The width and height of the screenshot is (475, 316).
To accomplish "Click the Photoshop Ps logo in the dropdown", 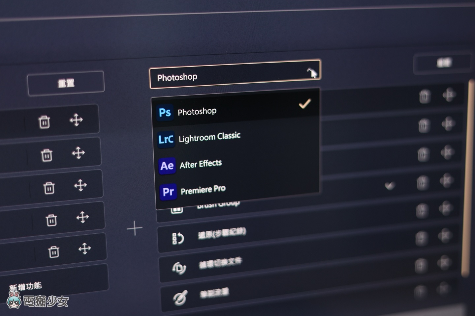I will [165, 112].
